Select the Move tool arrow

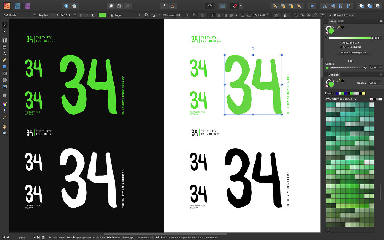pyautogui.click(x=4, y=25)
